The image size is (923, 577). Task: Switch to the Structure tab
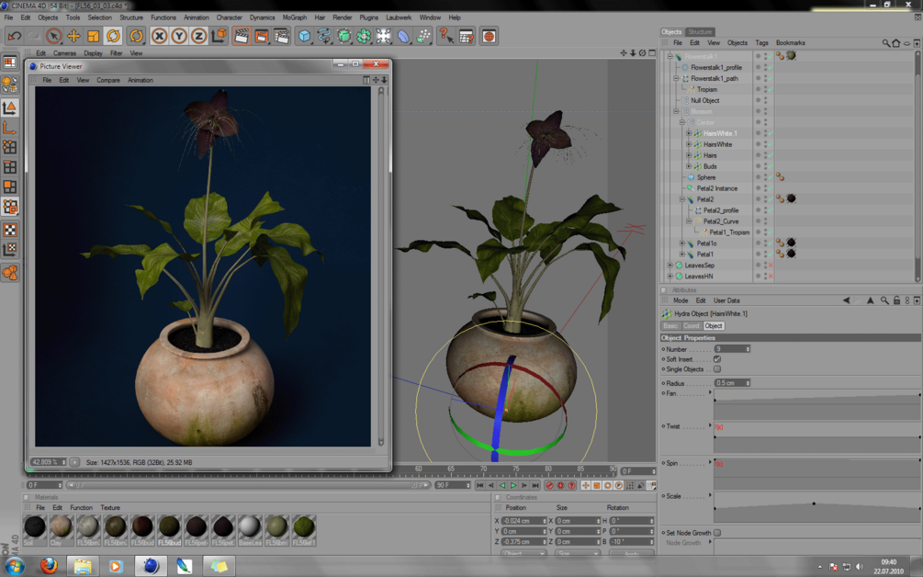(700, 32)
